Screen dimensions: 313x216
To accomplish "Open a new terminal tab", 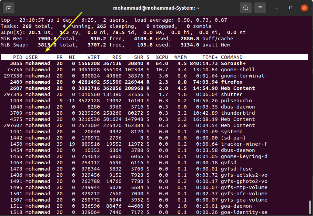I will point(9,8).
